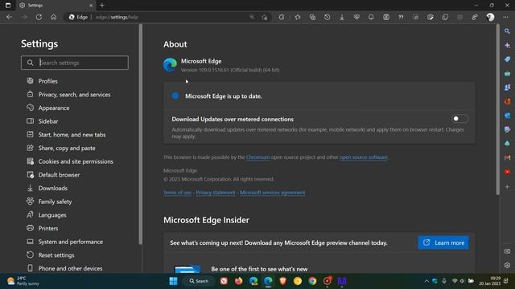Reload the settings page
The height and width of the screenshot is (289, 515).
pyautogui.click(x=39, y=17)
